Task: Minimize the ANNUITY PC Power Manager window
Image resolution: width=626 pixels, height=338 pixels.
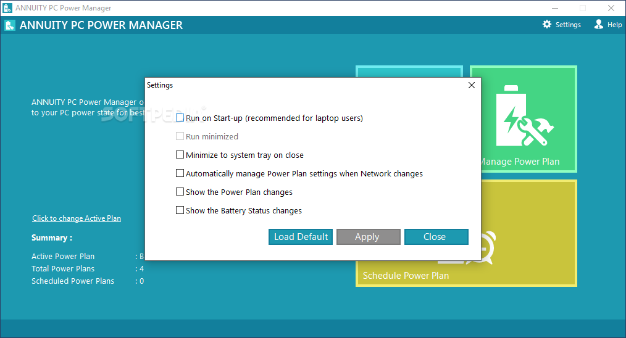Action: tap(555, 8)
